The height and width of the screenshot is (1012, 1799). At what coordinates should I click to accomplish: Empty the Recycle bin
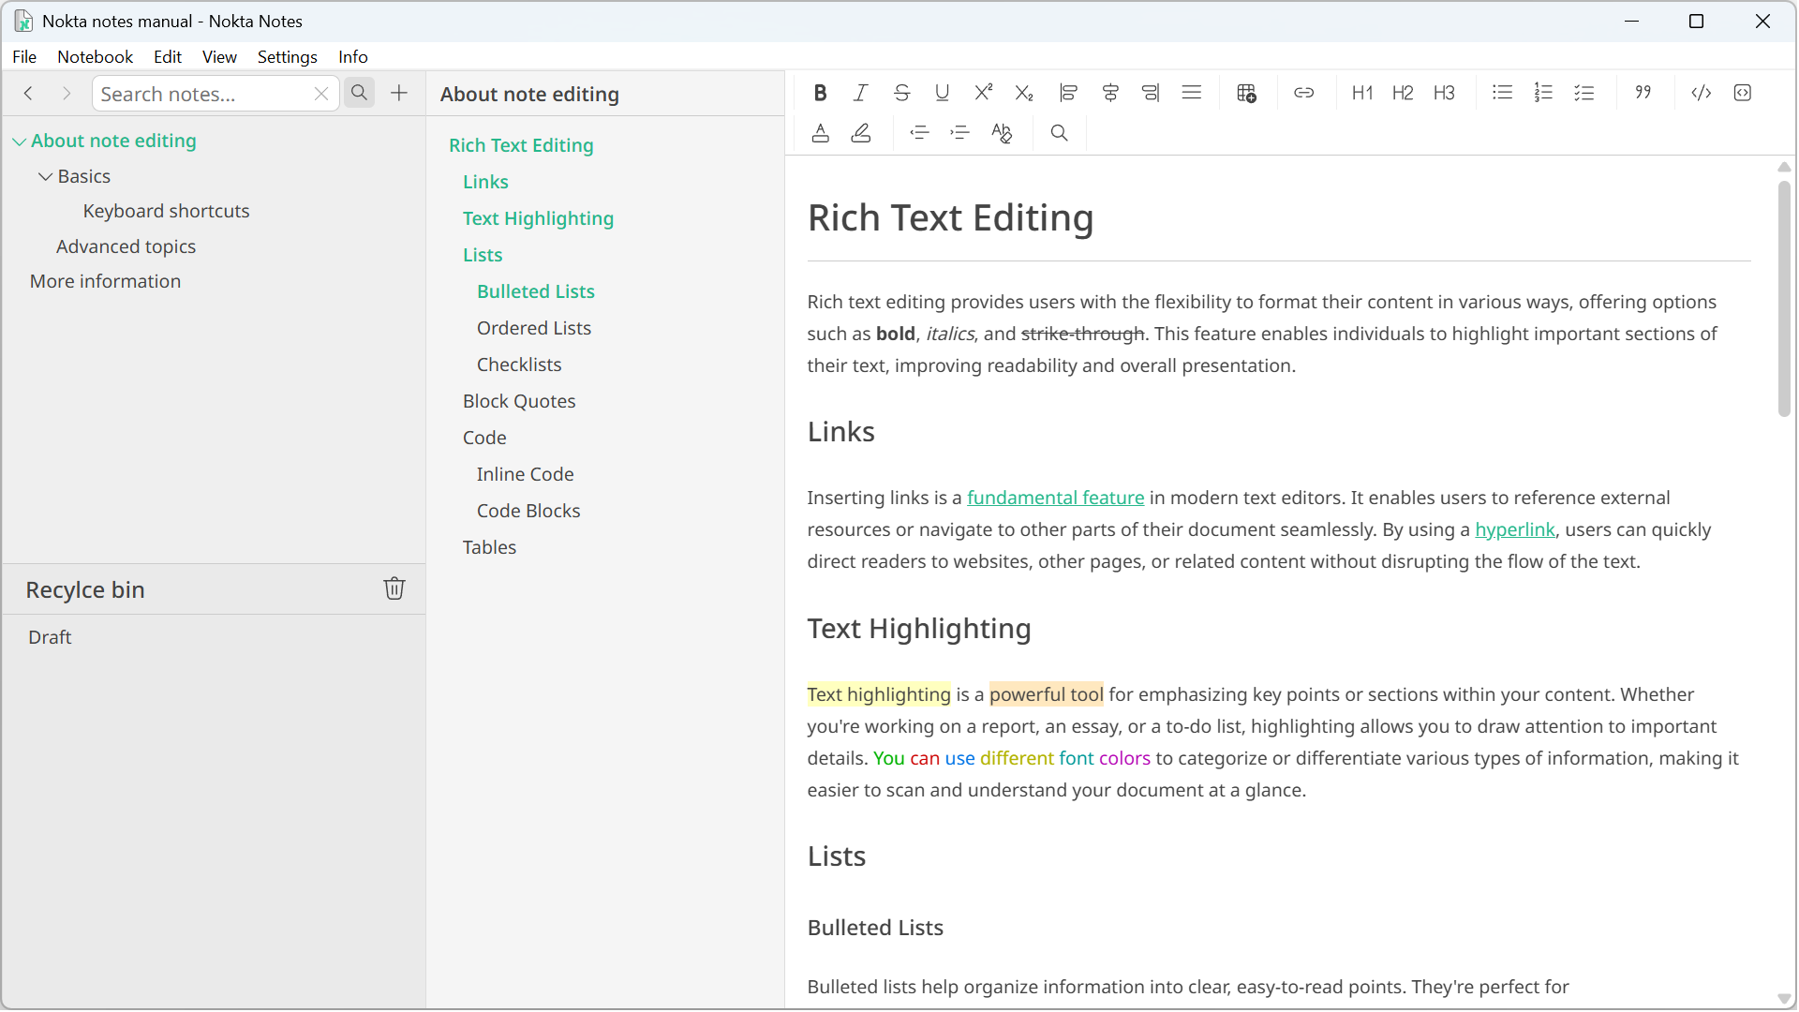[x=394, y=588]
